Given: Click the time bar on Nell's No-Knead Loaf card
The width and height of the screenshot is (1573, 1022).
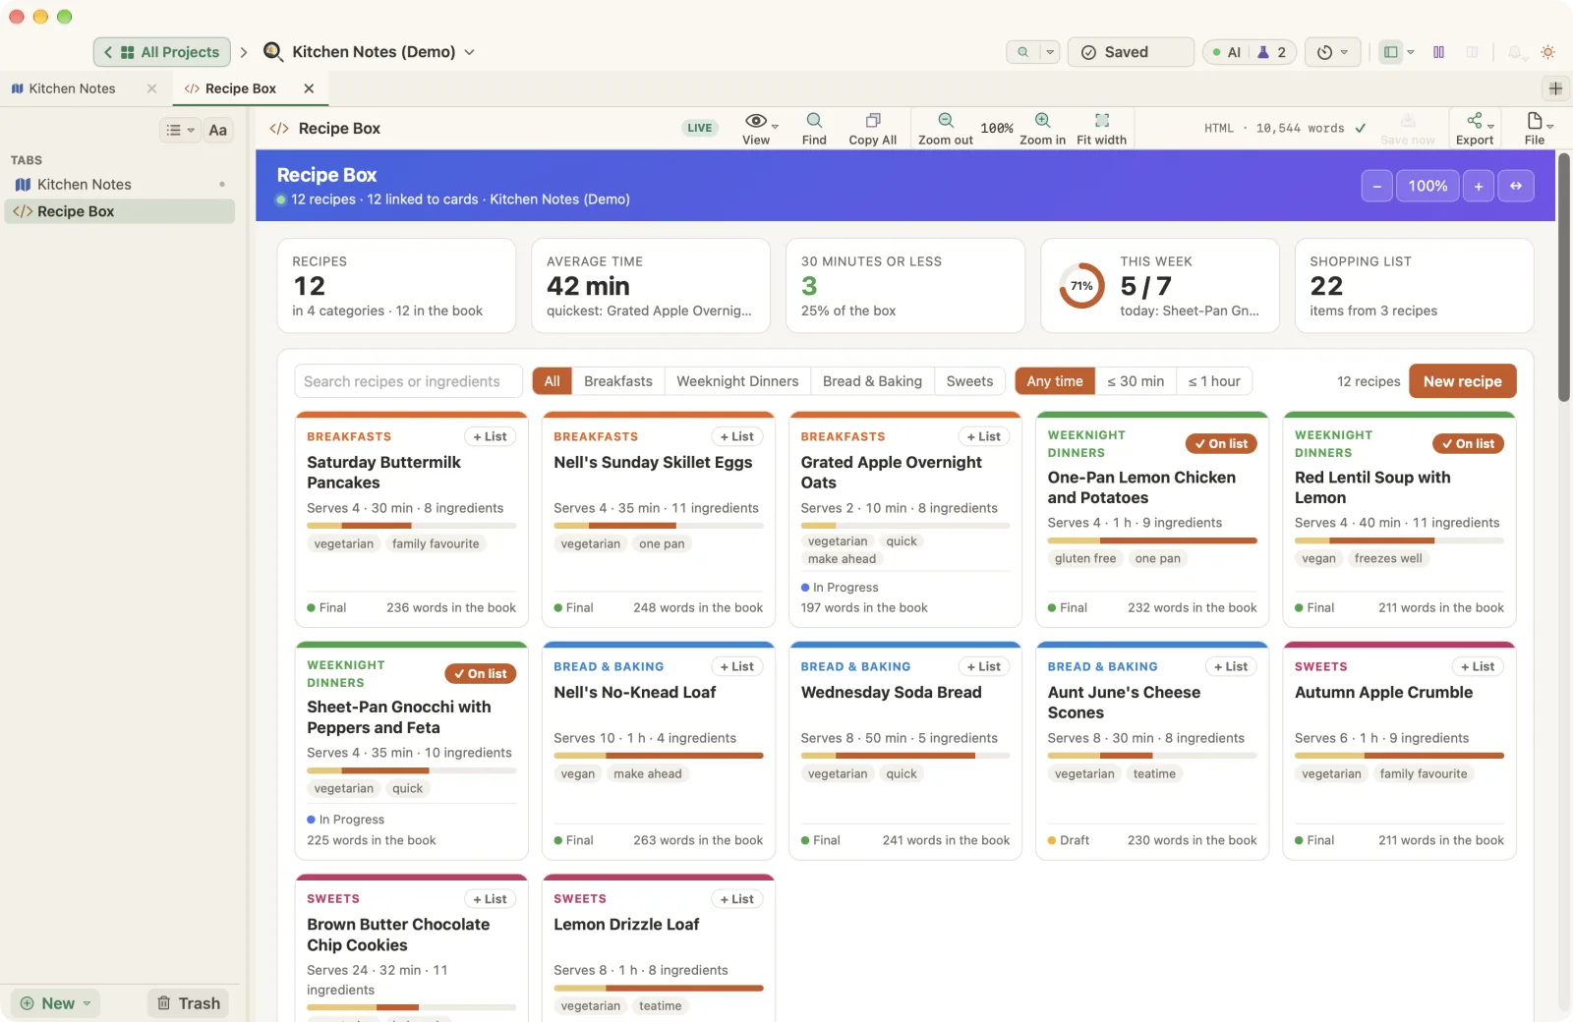Looking at the screenshot, I should (x=659, y=756).
